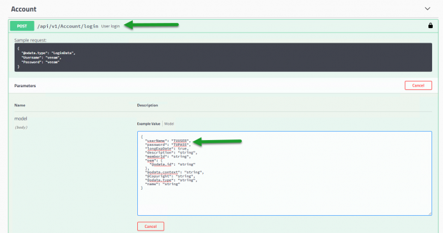Image resolution: width=443 pixels, height=233 pixels.
Task: Click the Cancel button below text area
Action: coord(151,226)
